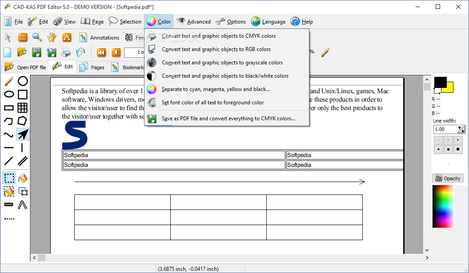This screenshot has height=273, width=469.
Task: Print the document using printer icon
Action: pos(66,52)
